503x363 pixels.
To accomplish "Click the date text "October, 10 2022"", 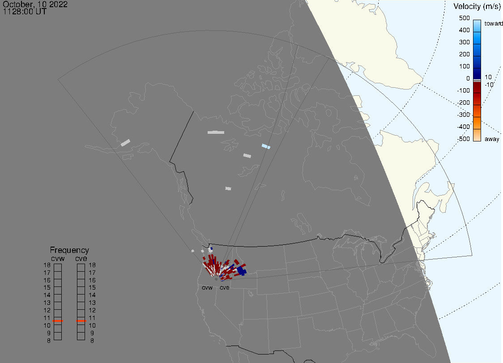I will click(x=35, y=4).
